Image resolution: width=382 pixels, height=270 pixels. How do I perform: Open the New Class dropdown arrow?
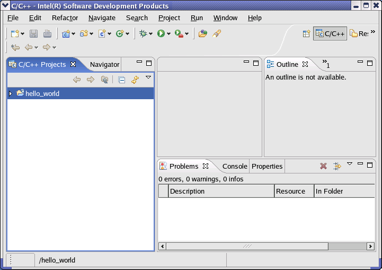click(x=127, y=33)
